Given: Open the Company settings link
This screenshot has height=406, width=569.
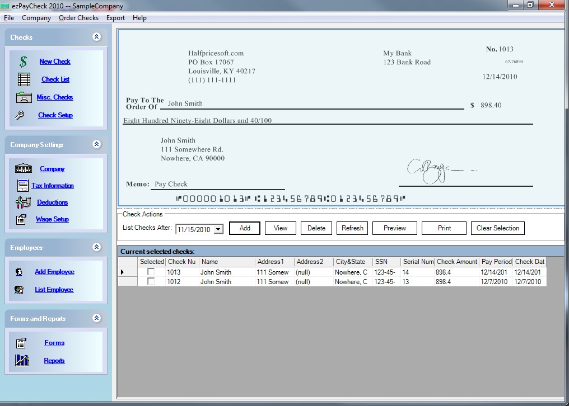Looking at the screenshot, I should click(x=52, y=168).
